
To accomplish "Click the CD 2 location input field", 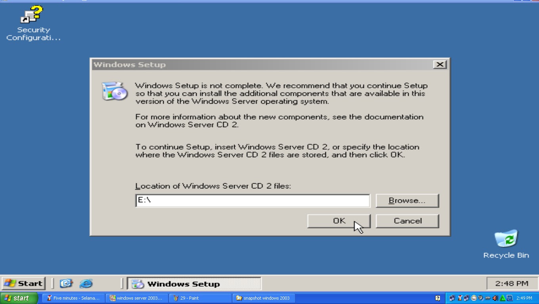I will click(x=252, y=201).
